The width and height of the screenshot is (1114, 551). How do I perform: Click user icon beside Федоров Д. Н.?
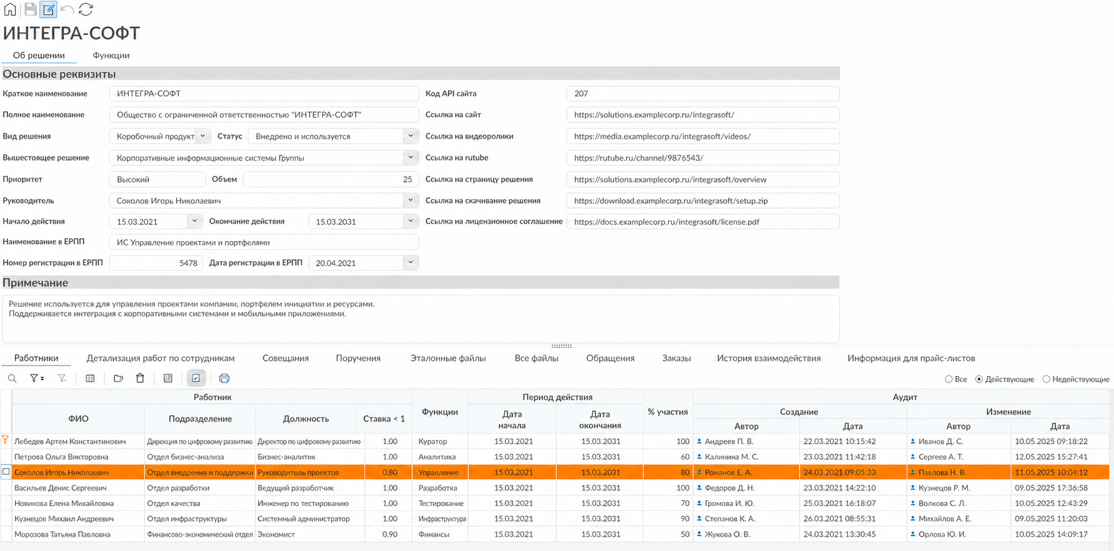point(699,488)
